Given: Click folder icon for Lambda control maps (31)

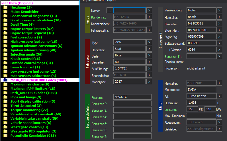Looking at the screenshot, I should pos(5,63).
